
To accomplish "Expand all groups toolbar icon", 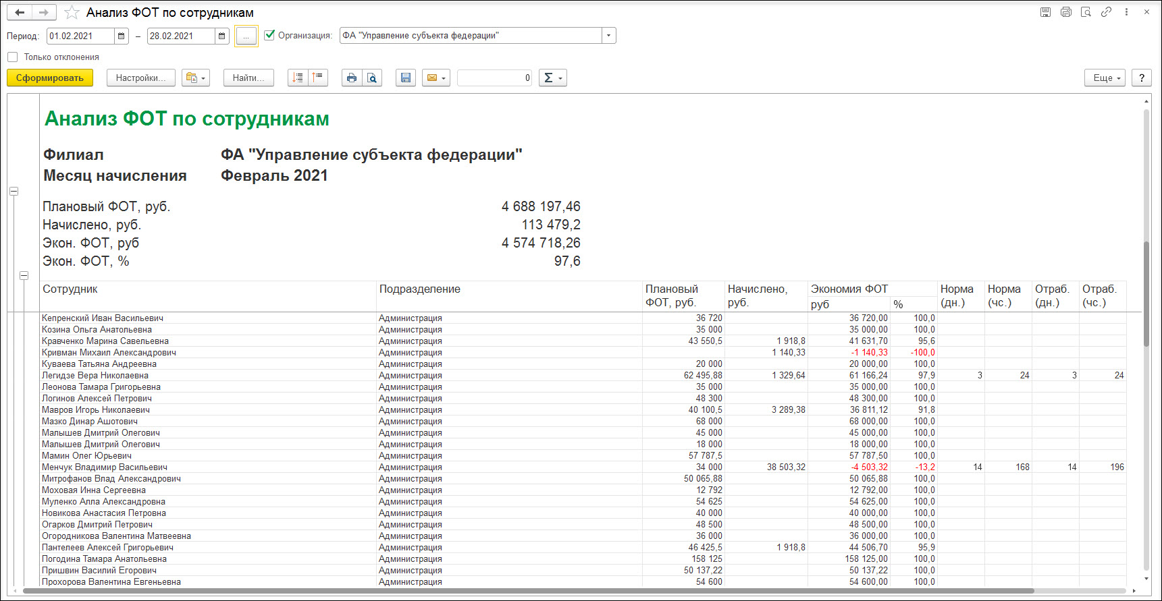I will tap(298, 78).
